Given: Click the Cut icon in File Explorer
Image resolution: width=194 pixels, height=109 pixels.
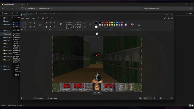Looking at the screenshot, I should click(12, 13).
